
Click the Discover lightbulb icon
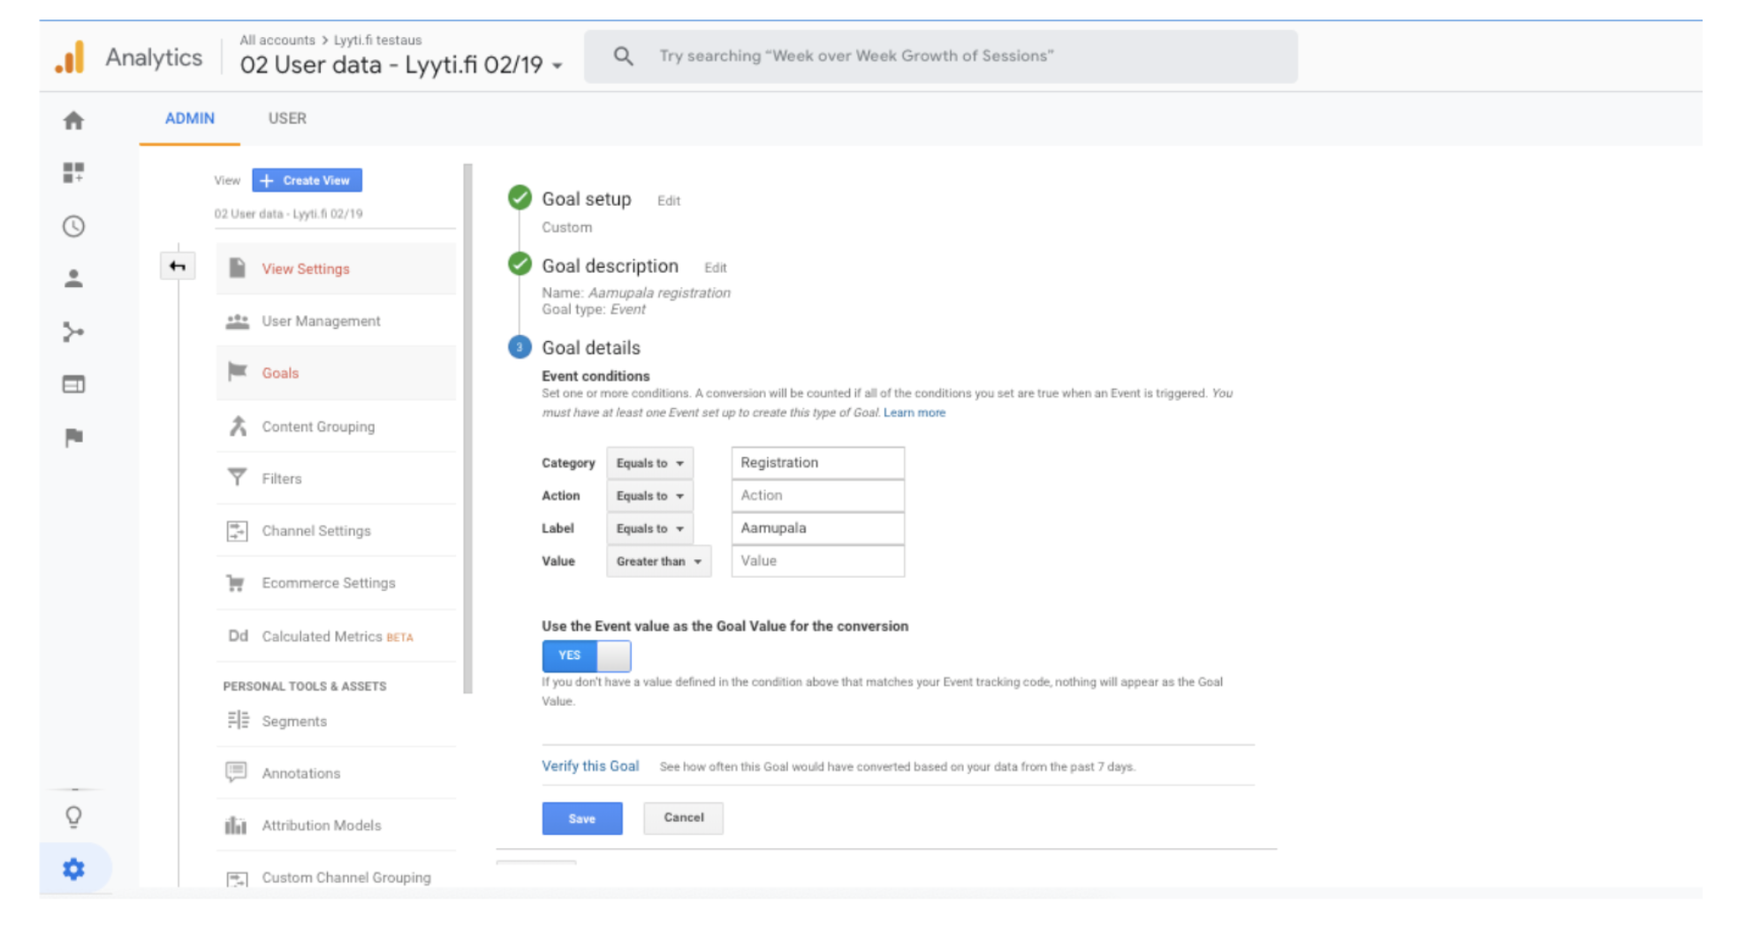pyautogui.click(x=74, y=817)
